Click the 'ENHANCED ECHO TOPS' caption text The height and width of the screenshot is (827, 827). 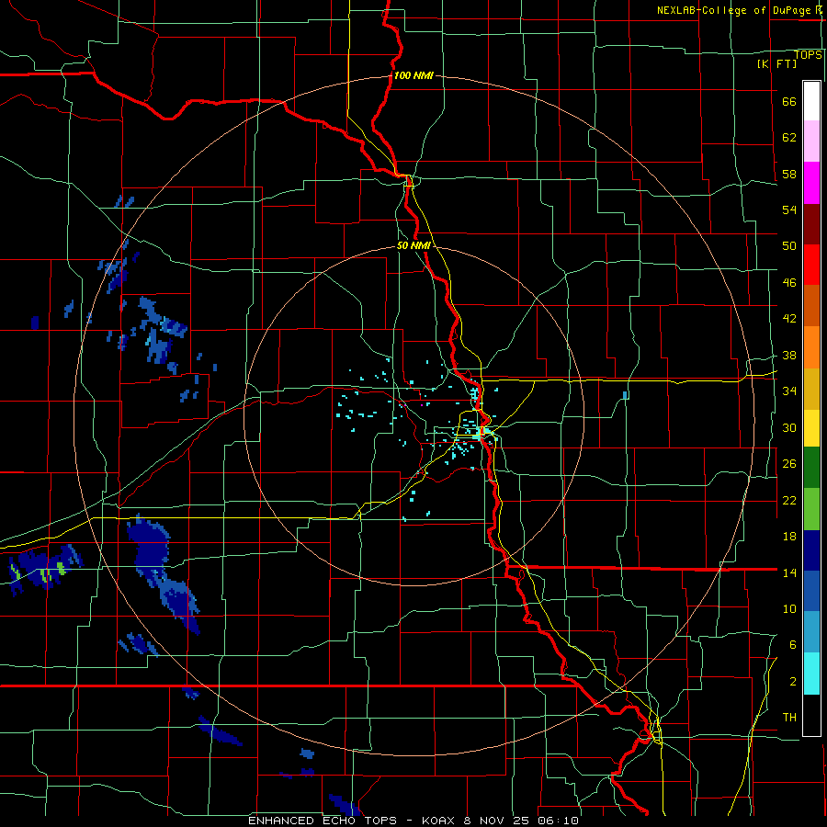(x=323, y=821)
